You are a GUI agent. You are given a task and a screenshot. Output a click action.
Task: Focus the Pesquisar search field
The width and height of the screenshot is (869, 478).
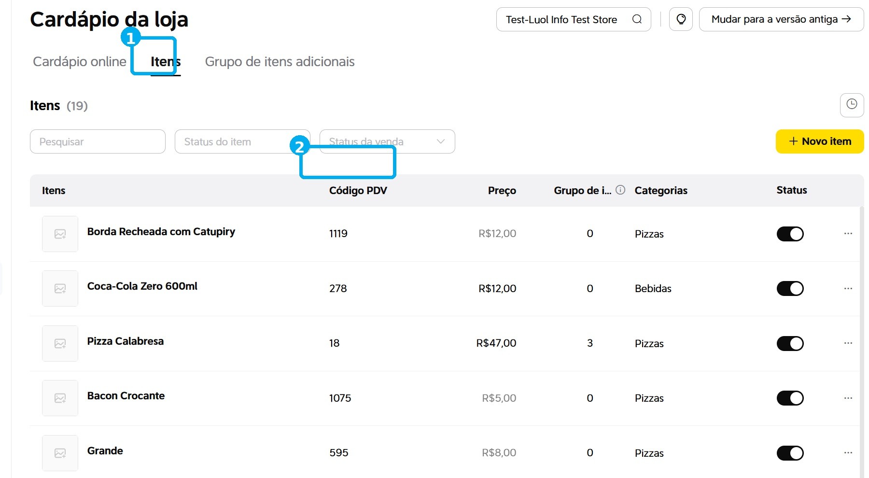(98, 141)
